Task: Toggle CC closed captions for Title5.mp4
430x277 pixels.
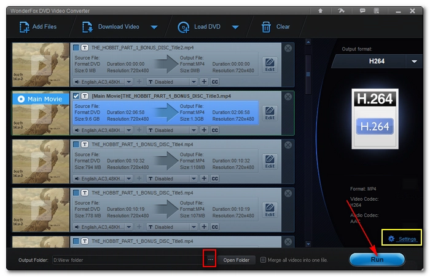Action: pos(215,227)
